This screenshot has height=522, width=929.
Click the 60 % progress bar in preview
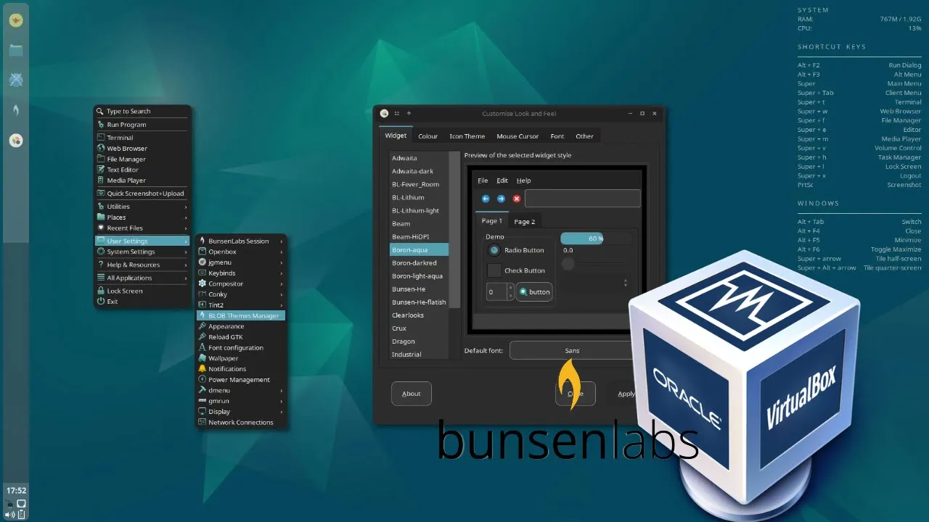tap(596, 239)
